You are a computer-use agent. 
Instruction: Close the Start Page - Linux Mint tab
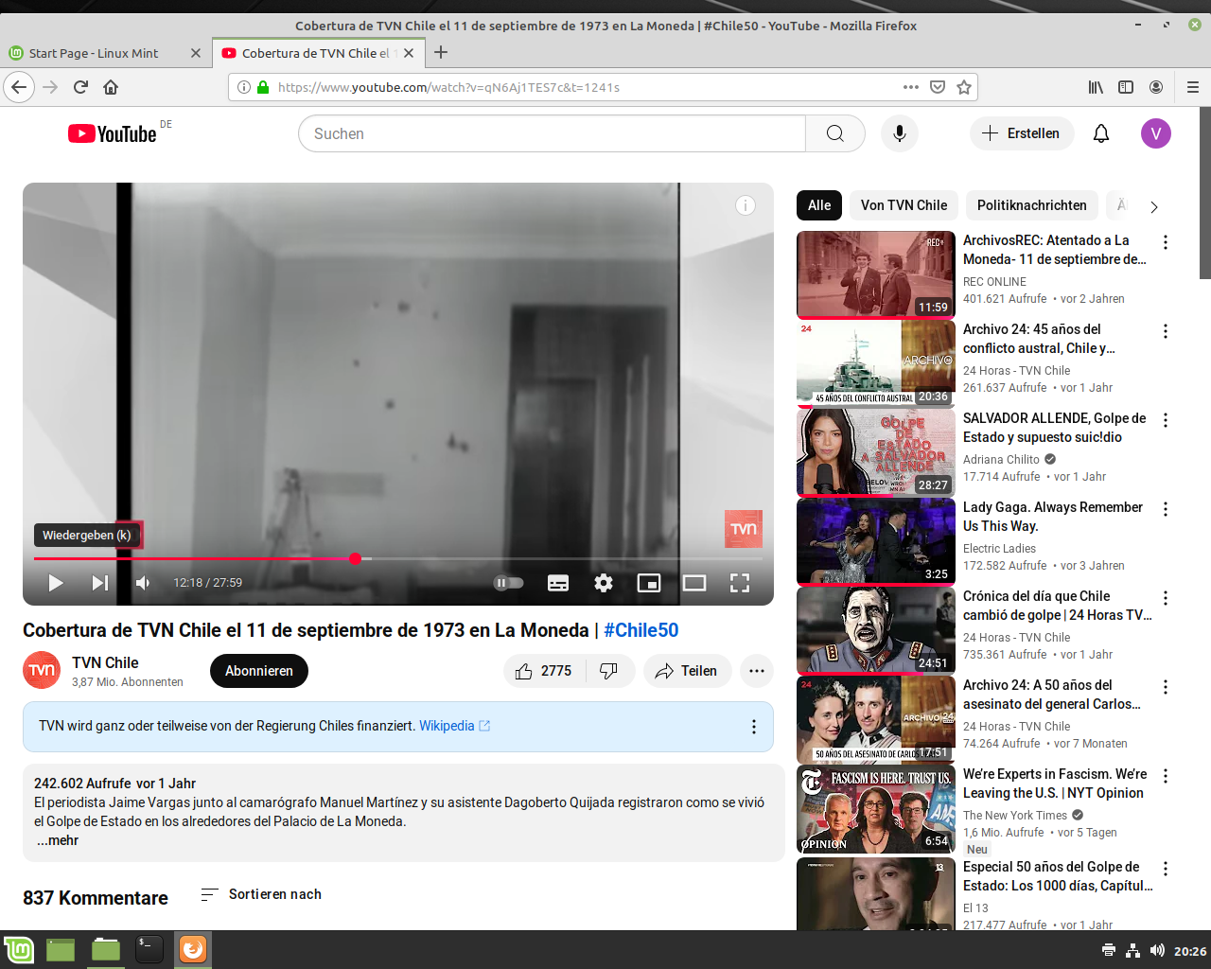196,53
